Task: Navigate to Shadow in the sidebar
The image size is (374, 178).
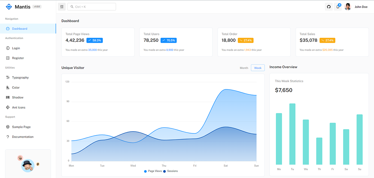Action: 28,97
